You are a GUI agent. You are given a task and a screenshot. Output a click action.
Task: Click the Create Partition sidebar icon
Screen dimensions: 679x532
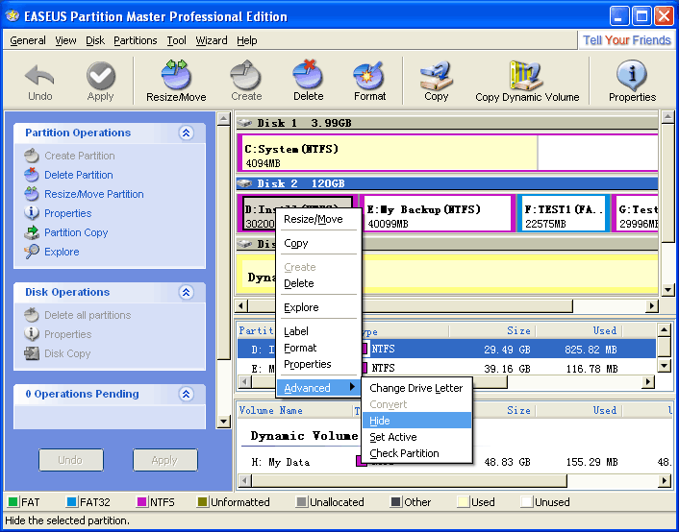click(32, 156)
